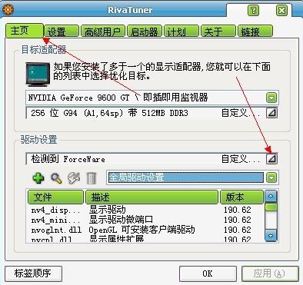Click the file list scroll down arrow
The width and height of the screenshot is (303, 285).
click(x=271, y=234)
